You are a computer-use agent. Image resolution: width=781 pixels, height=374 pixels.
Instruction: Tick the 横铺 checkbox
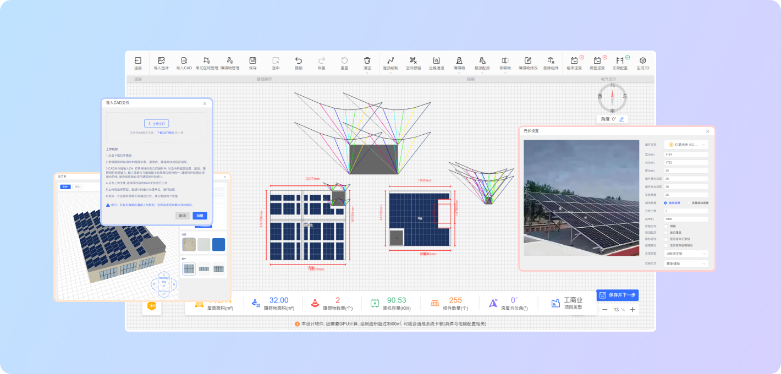pos(666,226)
